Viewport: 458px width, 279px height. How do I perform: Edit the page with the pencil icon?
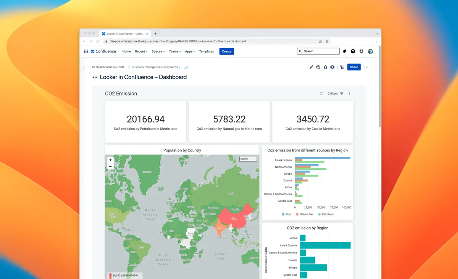pos(311,67)
